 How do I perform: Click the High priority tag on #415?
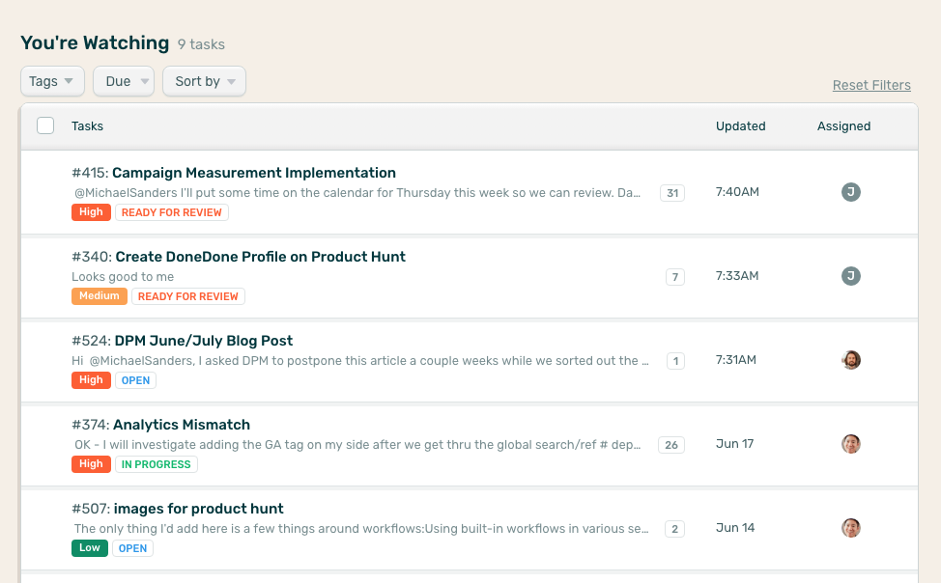click(91, 211)
